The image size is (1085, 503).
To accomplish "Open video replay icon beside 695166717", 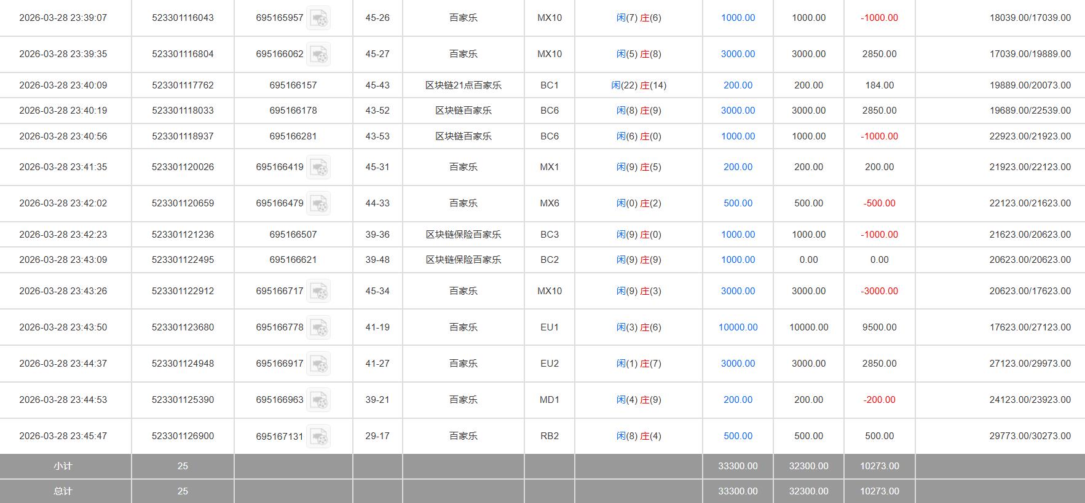I will pos(318,291).
